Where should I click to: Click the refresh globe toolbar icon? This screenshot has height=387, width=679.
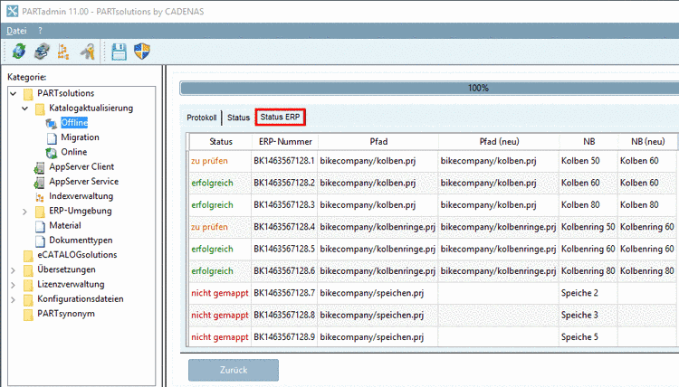click(19, 52)
